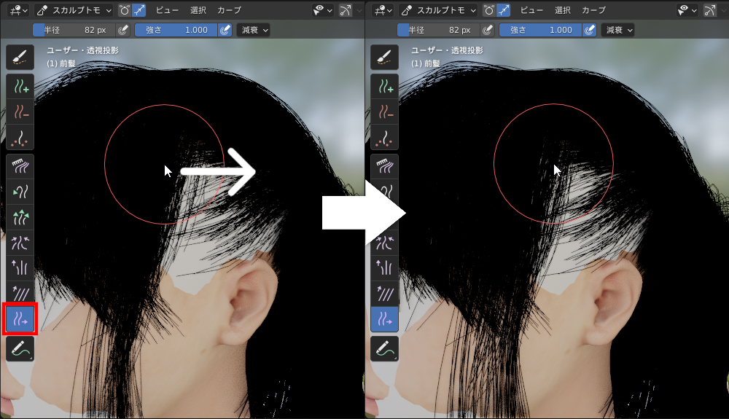The width and height of the screenshot is (729, 419).
Task: Select the Grow/Shrink tool in left viewport
Action: click(x=20, y=217)
